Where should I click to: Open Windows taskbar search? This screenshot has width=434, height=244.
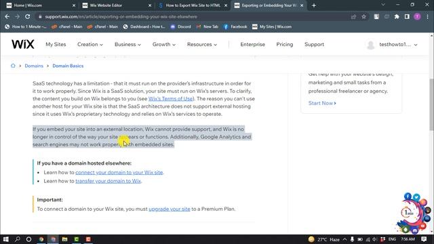pyautogui.click(x=18, y=239)
